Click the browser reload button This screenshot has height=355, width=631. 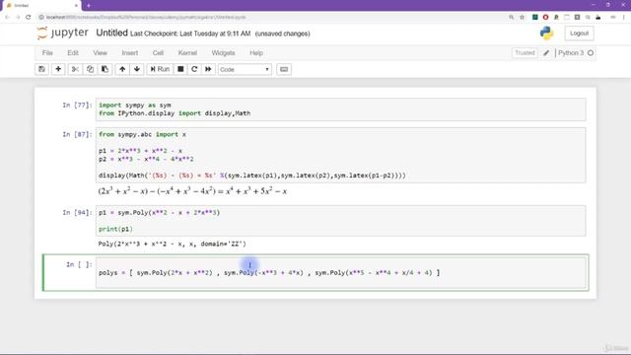point(29,17)
